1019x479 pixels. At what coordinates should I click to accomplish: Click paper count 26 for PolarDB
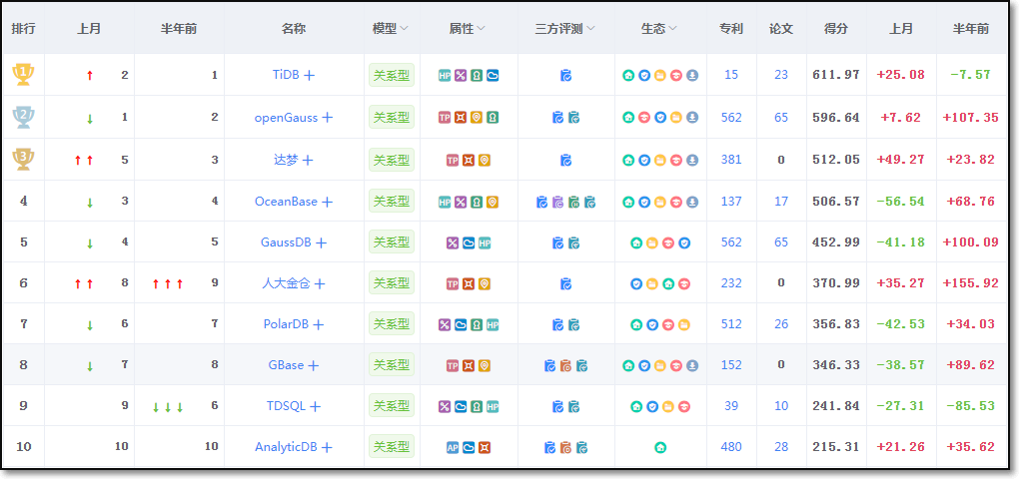(781, 324)
